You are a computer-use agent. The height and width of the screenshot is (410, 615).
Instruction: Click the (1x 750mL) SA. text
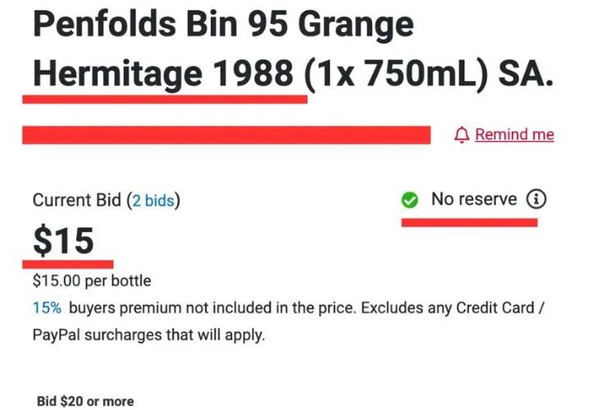[428, 75]
